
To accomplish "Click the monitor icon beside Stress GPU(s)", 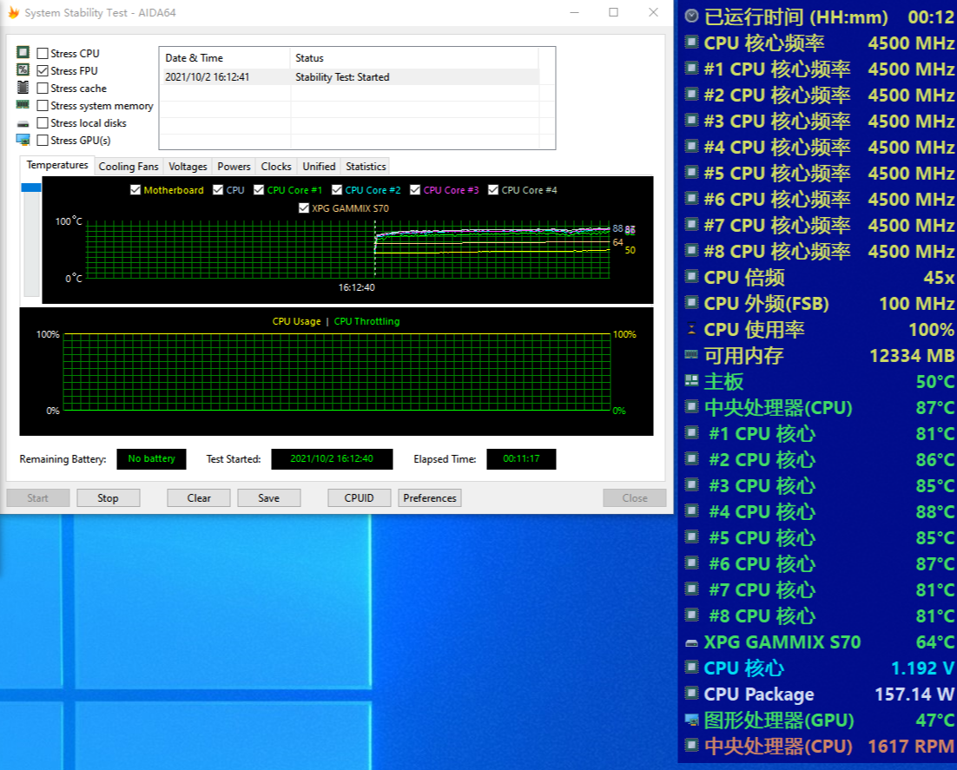I will point(23,140).
